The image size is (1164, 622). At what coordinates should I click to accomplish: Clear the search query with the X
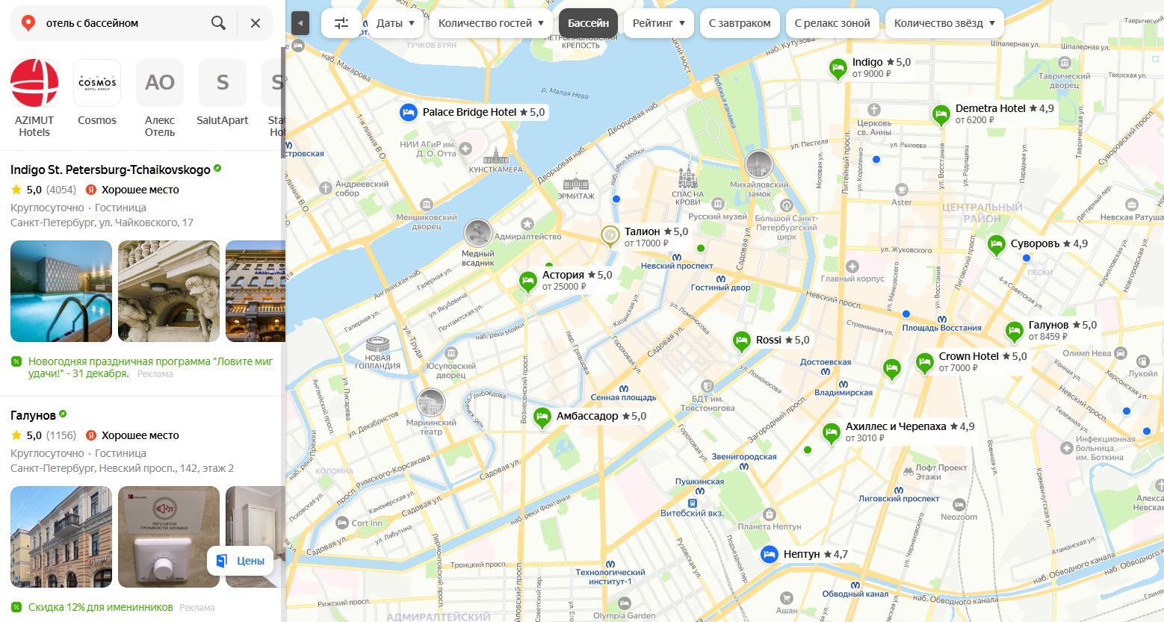point(256,23)
